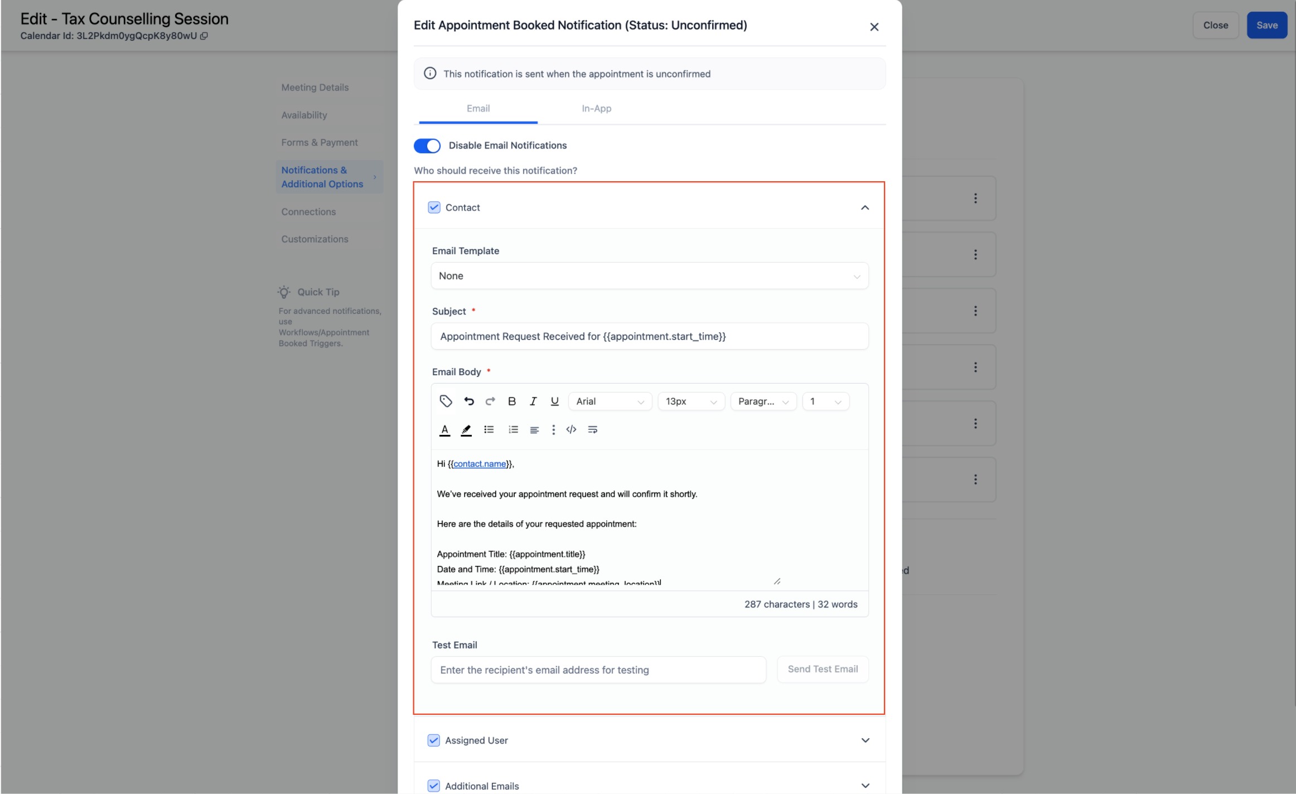Click the redo arrow in editor toolbar
The image size is (1296, 794).
pos(490,401)
